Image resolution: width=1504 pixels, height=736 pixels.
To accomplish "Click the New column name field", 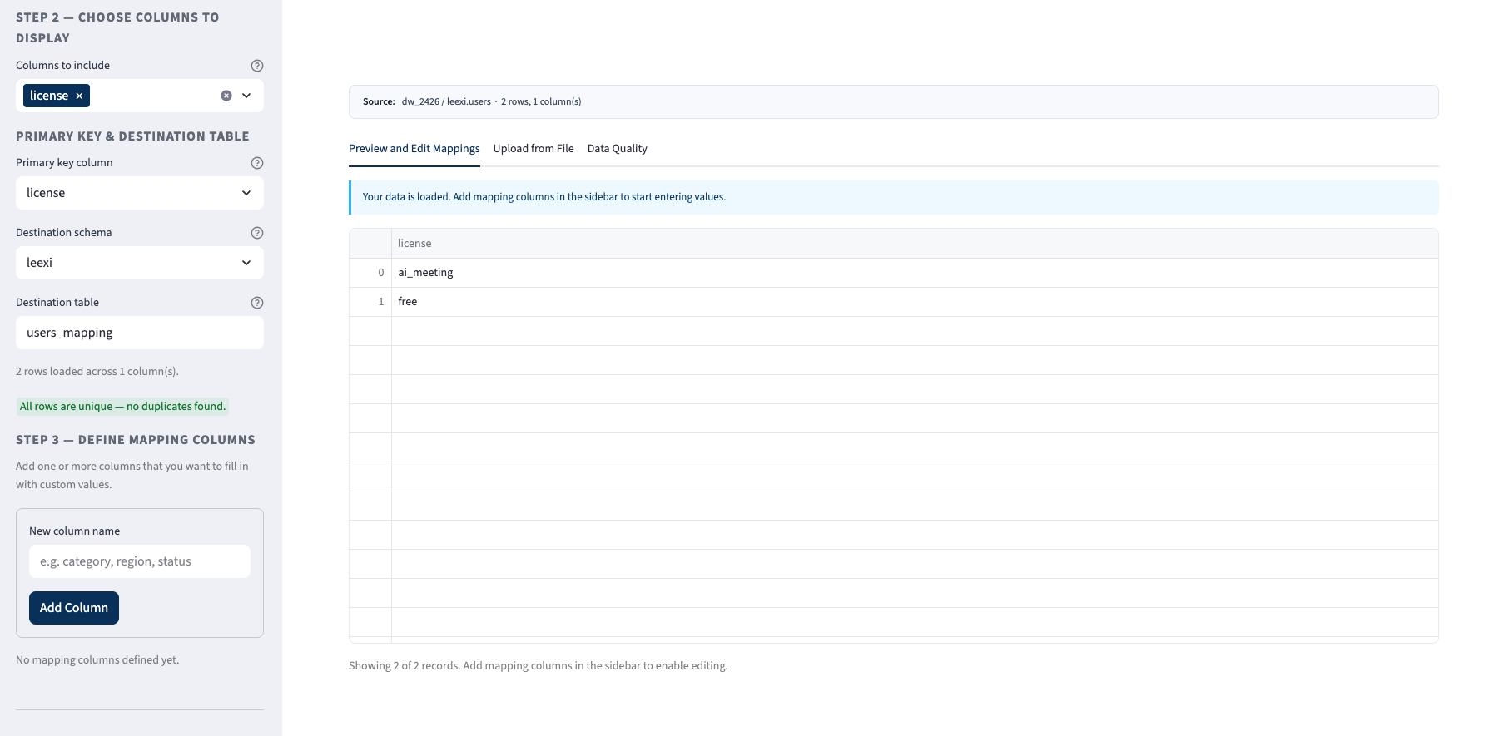I will pyautogui.click(x=140, y=561).
